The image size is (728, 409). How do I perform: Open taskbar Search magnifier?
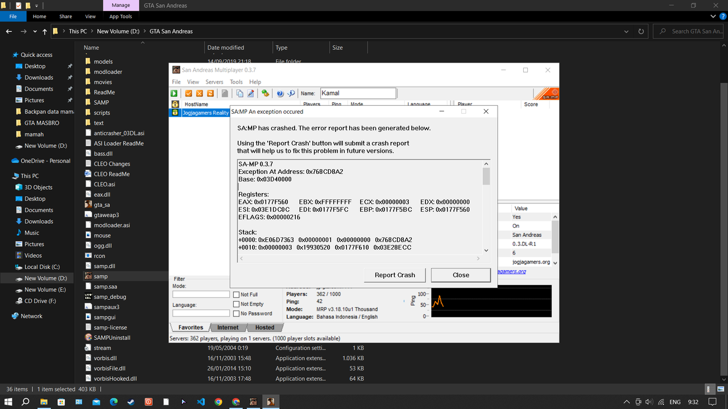[26, 402]
